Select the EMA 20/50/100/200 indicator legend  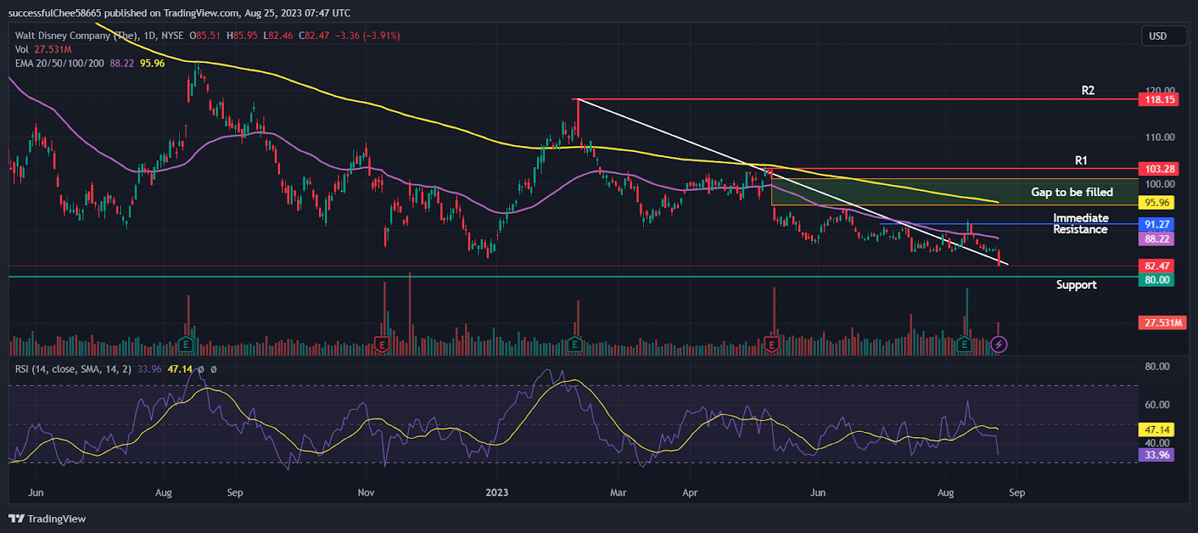click(60, 64)
